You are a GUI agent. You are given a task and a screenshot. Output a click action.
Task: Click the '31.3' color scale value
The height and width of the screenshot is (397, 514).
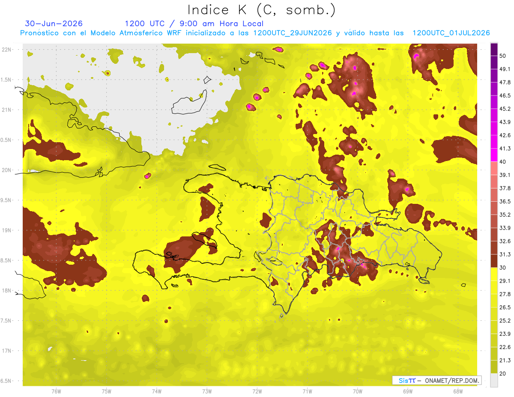505,254
